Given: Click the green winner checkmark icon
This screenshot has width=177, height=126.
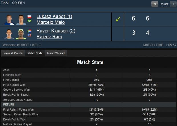Looking at the screenshot, I should point(118,19).
